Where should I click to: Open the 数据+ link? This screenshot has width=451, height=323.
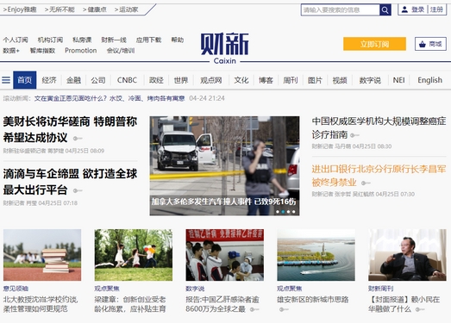(x=11, y=51)
